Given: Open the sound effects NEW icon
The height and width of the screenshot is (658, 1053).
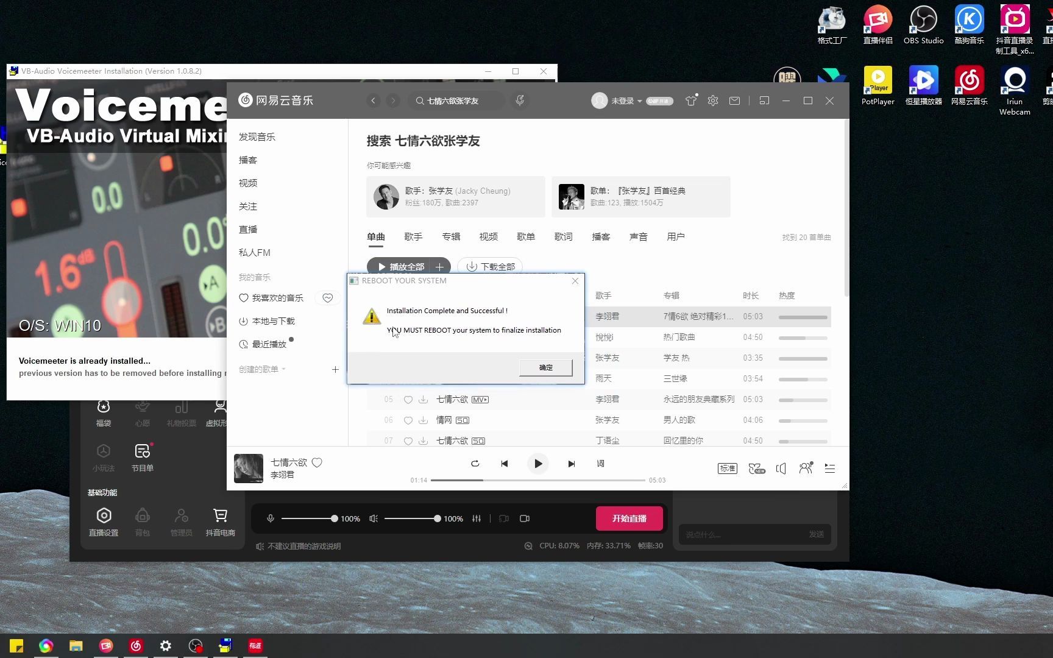Looking at the screenshot, I should coord(756,469).
